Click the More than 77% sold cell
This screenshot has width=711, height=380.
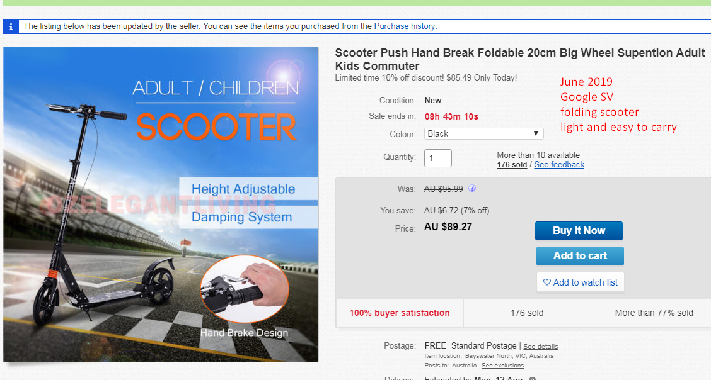[x=654, y=313]
